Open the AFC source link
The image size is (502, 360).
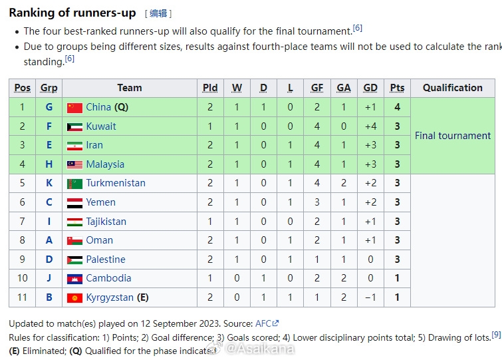point(263,323)
